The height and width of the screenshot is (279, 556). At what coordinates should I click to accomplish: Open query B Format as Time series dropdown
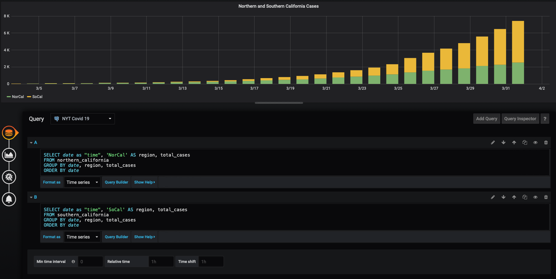coord(82,237)
